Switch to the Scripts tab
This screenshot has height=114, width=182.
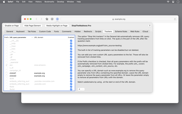point(98,31)
